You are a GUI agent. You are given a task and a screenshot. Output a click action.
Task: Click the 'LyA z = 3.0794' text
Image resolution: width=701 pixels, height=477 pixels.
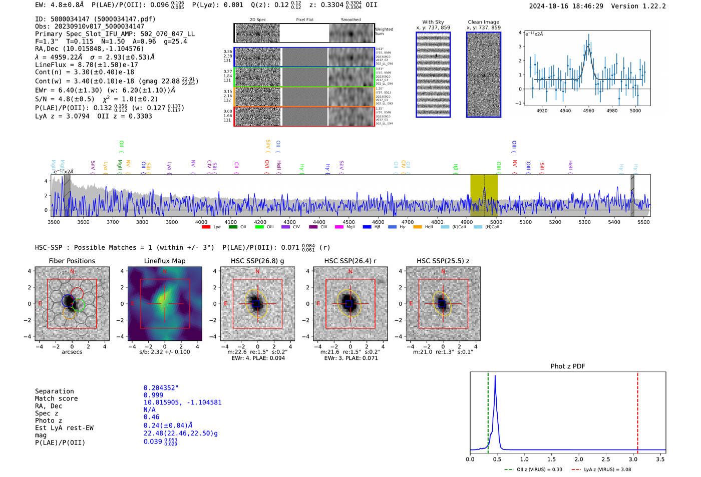coord(62,116)
